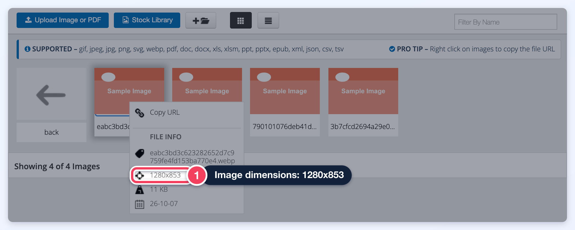Click the 3b7cfcd2694a29e0... file name label
The width and height of the screenshot is (575, 230).
click(363, 127)
